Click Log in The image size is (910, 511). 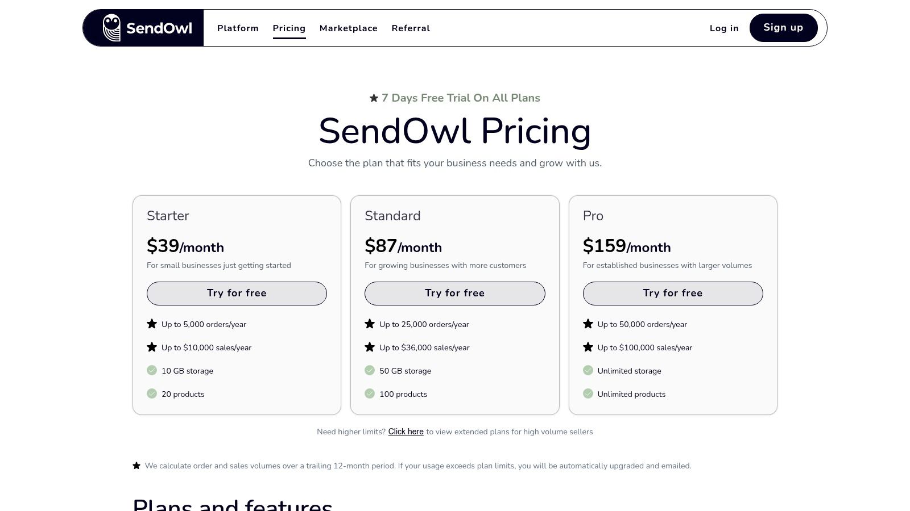tap(723, 28)
